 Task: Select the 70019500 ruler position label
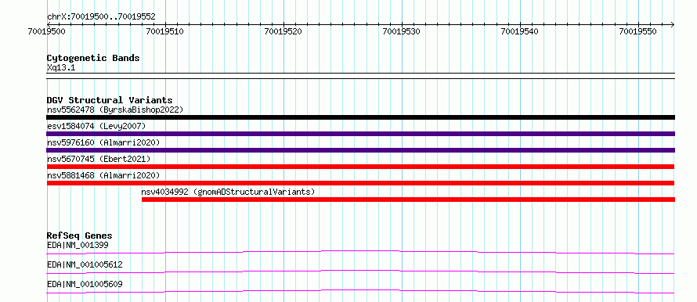[x=47, y=31]
